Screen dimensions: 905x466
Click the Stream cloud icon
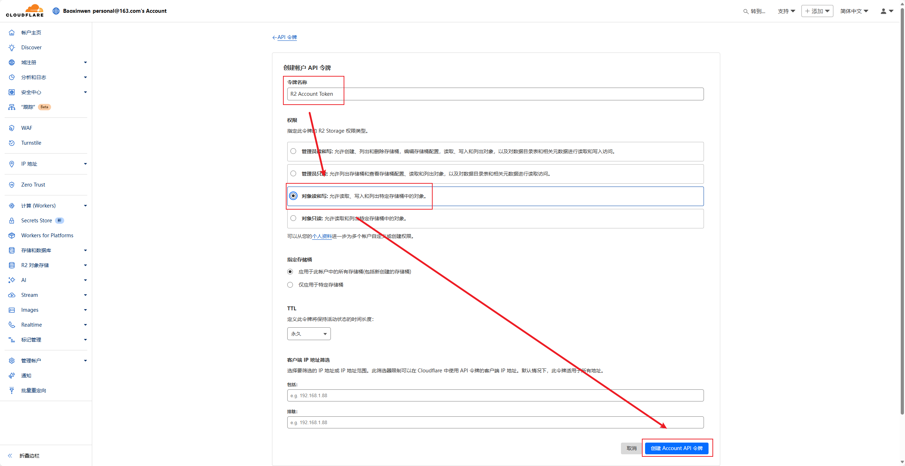(x=12, y=295)
